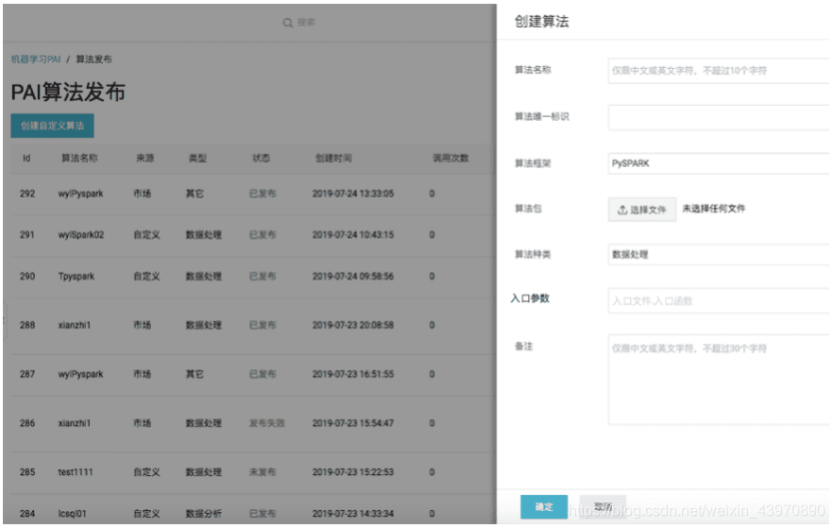Click the 状态 column header

point(262,159)
